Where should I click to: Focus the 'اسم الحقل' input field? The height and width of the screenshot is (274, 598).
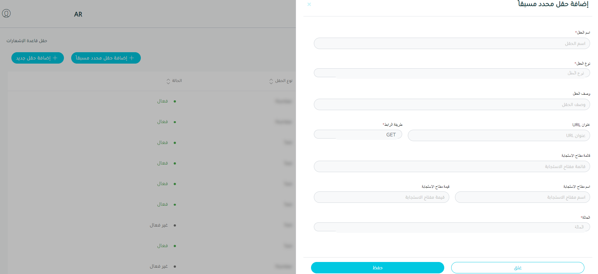tap(452, 43)
